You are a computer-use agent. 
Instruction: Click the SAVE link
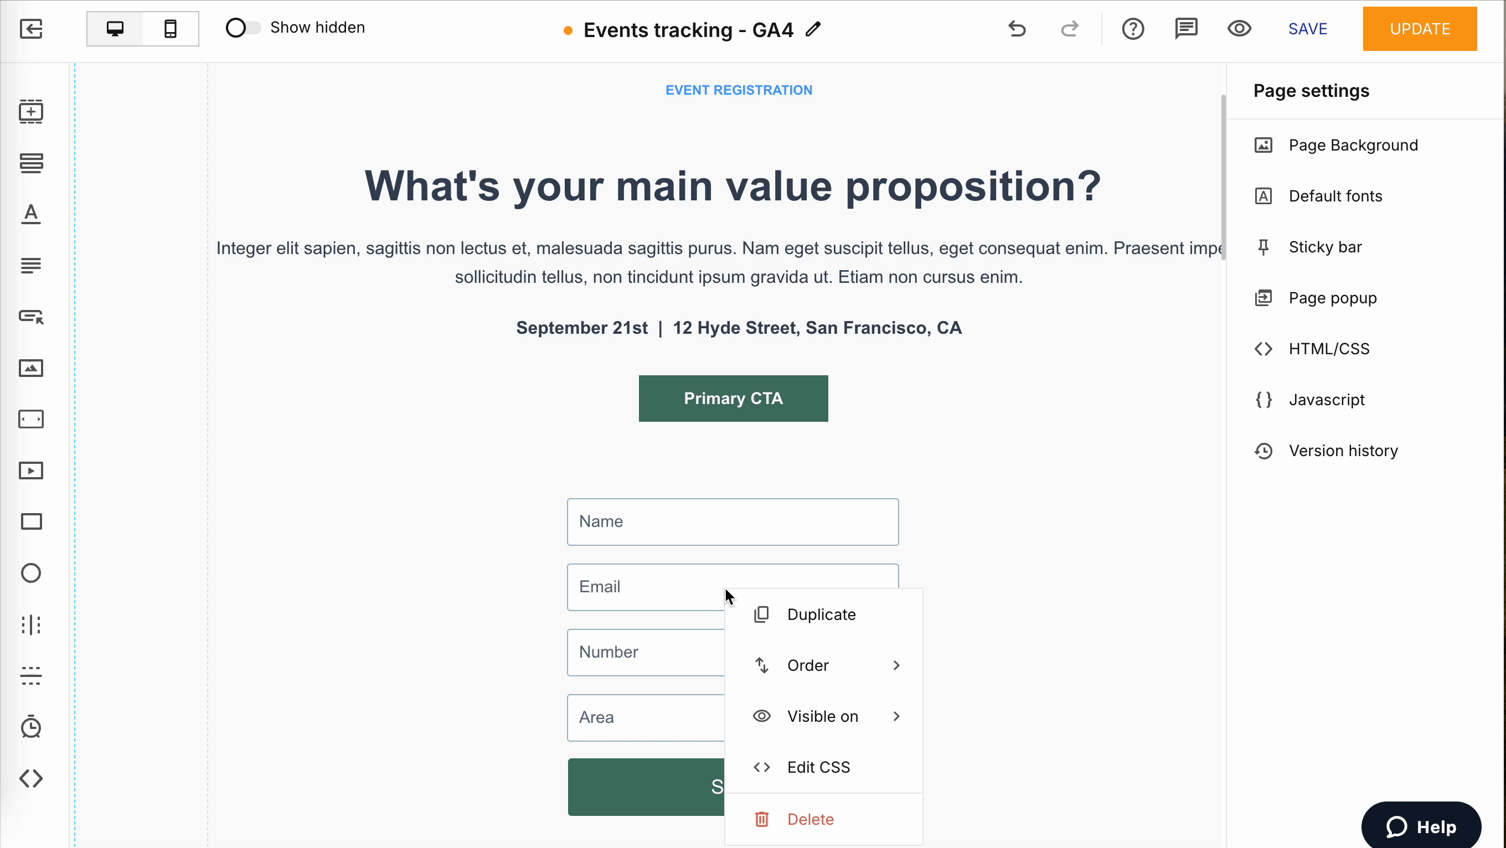1308,29
